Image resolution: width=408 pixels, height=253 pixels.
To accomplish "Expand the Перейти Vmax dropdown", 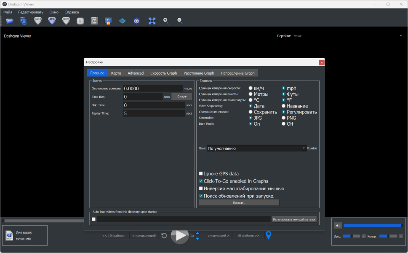I will pos(400,36).
